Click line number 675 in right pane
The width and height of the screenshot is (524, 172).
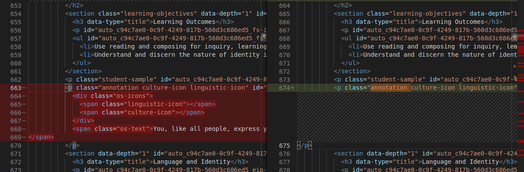284,146
